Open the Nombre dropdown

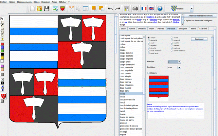coord(179,62)
